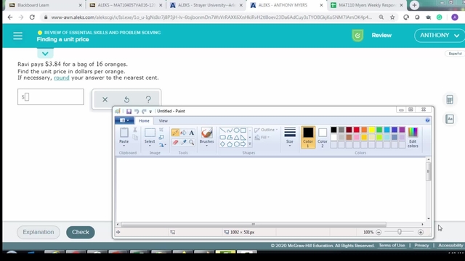Choose the Curve shape in Shapes gallery

[x=230, y=130]
